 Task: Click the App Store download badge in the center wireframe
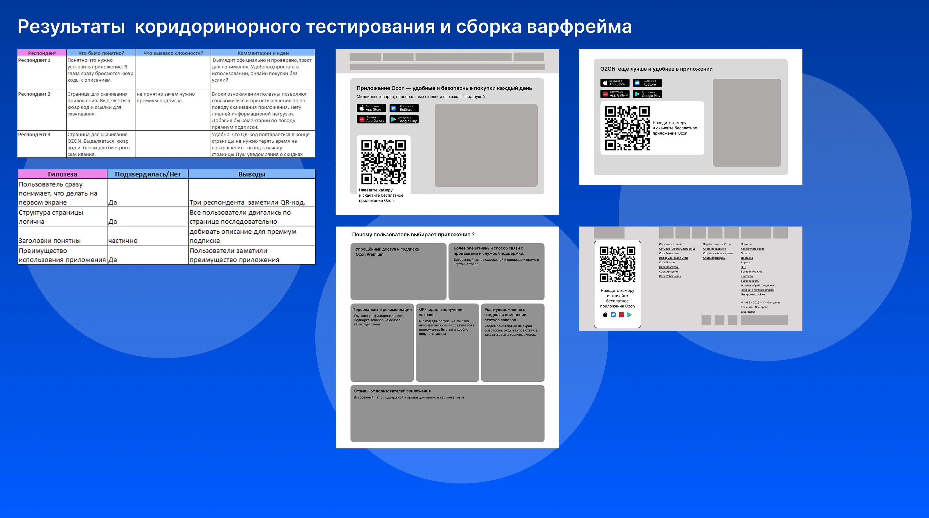372,108
